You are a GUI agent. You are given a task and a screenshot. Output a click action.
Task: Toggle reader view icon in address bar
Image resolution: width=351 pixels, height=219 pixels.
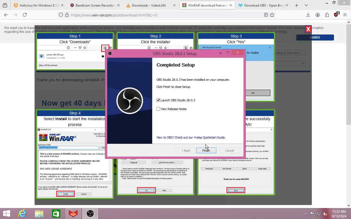click(x=266, y=15)
